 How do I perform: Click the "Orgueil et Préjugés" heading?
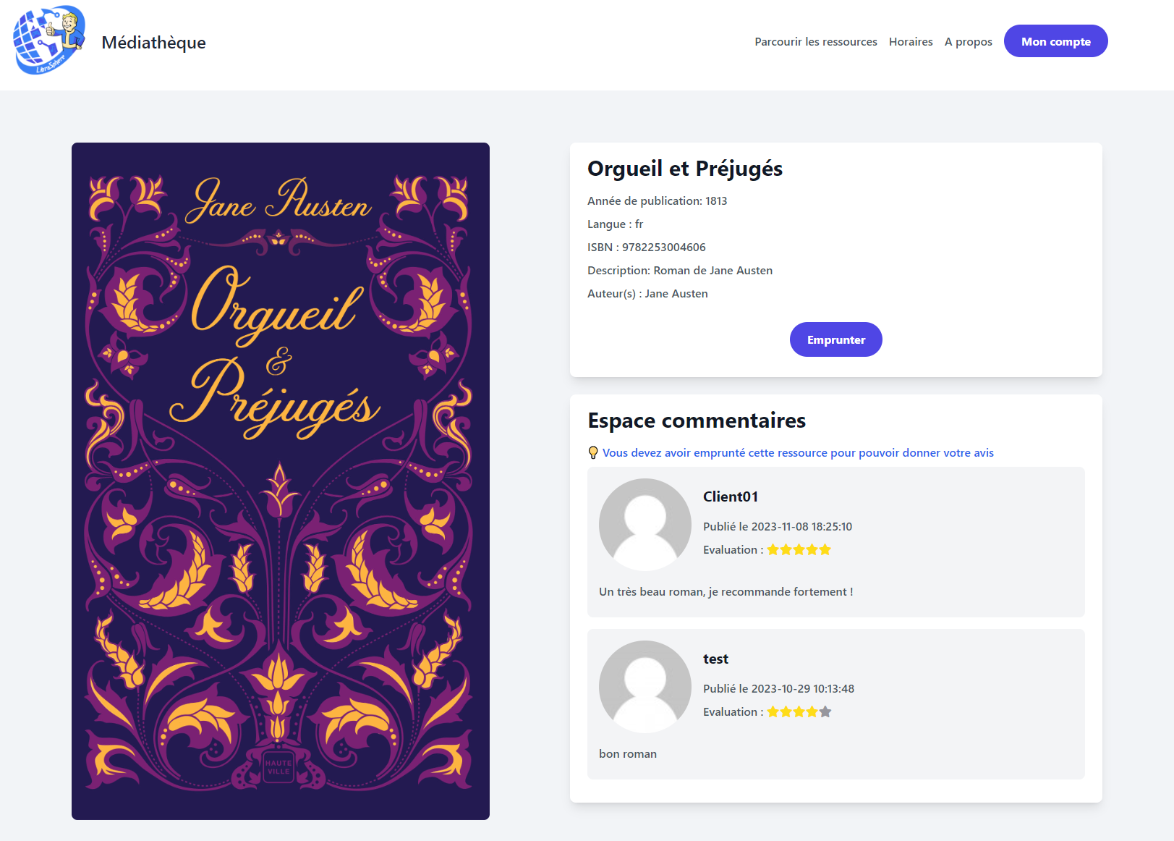[x=684, y=168]
